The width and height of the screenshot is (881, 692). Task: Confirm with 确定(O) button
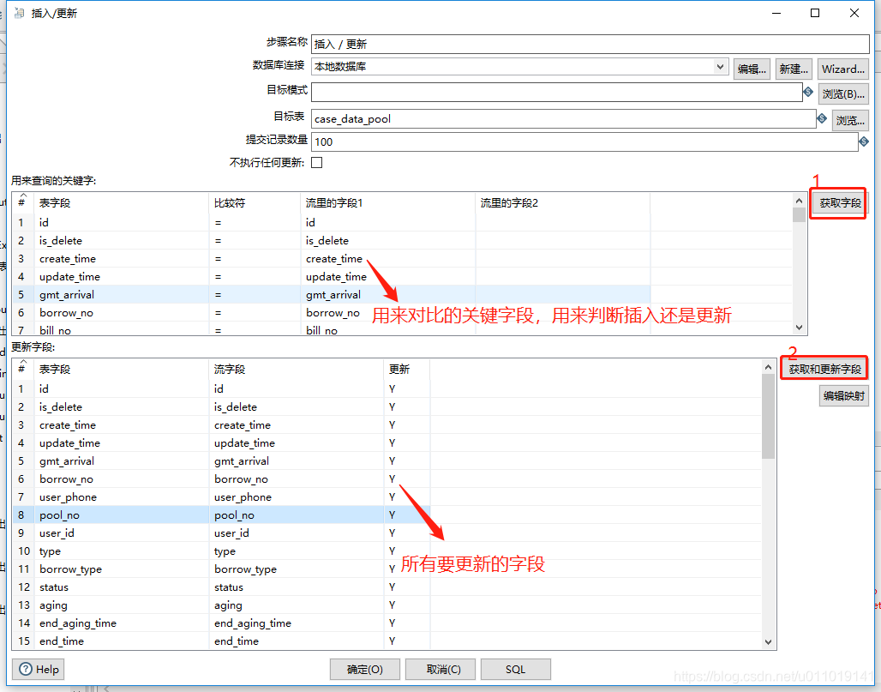tap(364, 669)
